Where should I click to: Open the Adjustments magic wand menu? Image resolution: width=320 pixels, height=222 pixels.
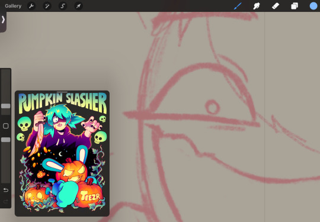click(x=47, y=6)
